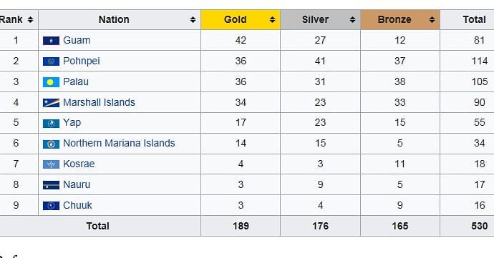
Task: Open the Marshall Islands link
Action: (99, 102)
